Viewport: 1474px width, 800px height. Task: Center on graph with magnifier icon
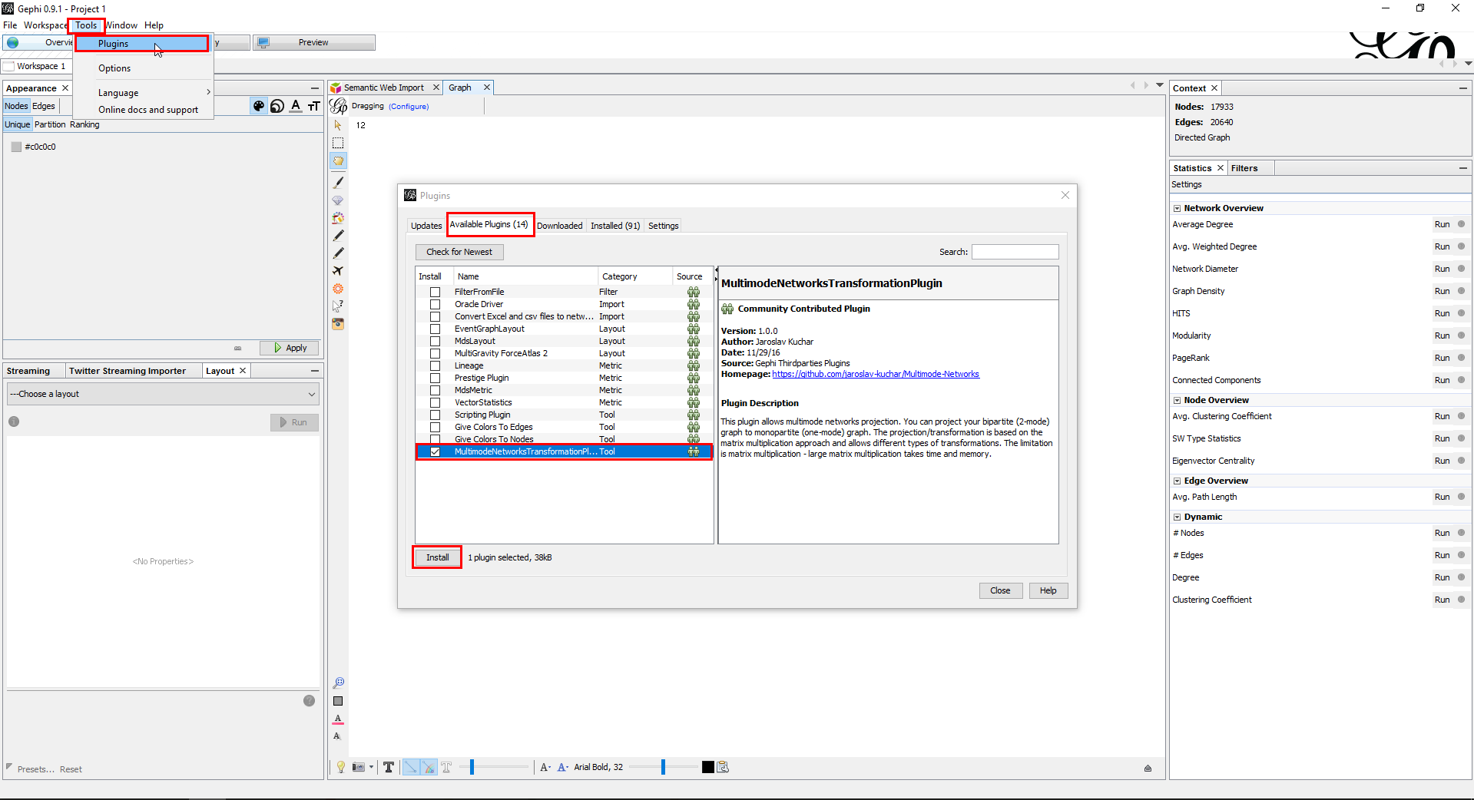pos(338,683)
